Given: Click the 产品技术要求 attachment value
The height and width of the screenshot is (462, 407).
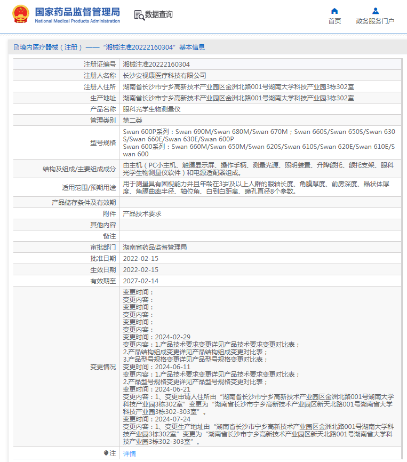Looking at the screenshot, I should (142, 213).
